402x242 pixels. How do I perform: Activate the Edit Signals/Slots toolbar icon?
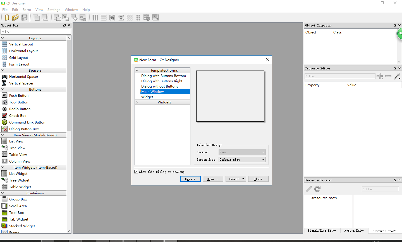66,17
